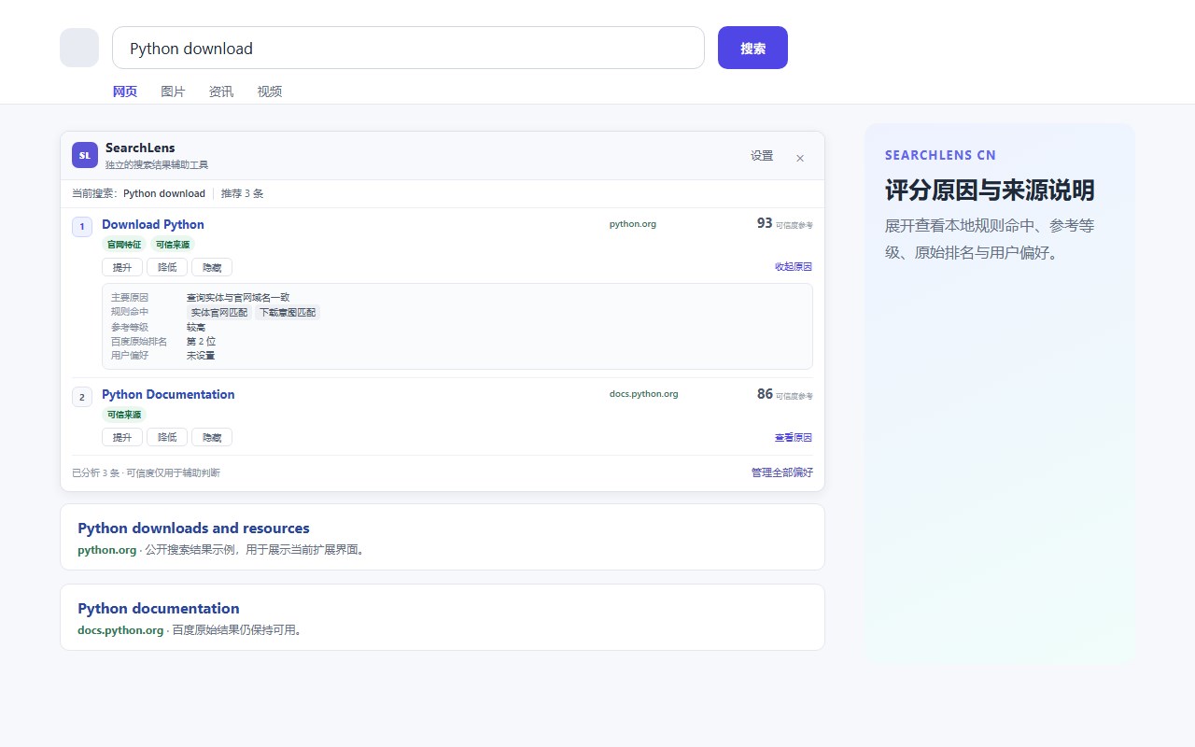Click the 查询实体与官网域名一致 reason text
Screen dimensions: 1195x747
[238, 298]
